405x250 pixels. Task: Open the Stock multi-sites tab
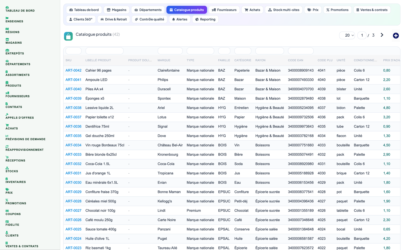tap(284, 10)
